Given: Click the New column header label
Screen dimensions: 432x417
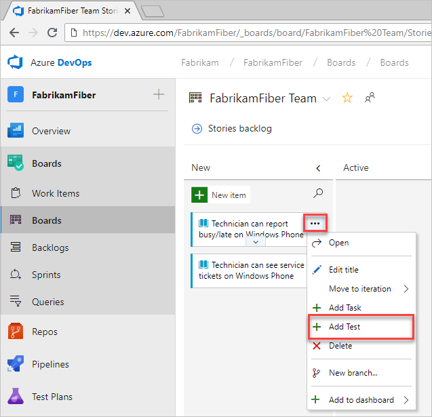Looking at the screenshot, I should point(201,167).
